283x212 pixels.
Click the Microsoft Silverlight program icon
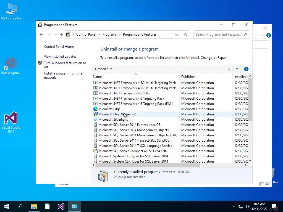click(x=95, y=119)
